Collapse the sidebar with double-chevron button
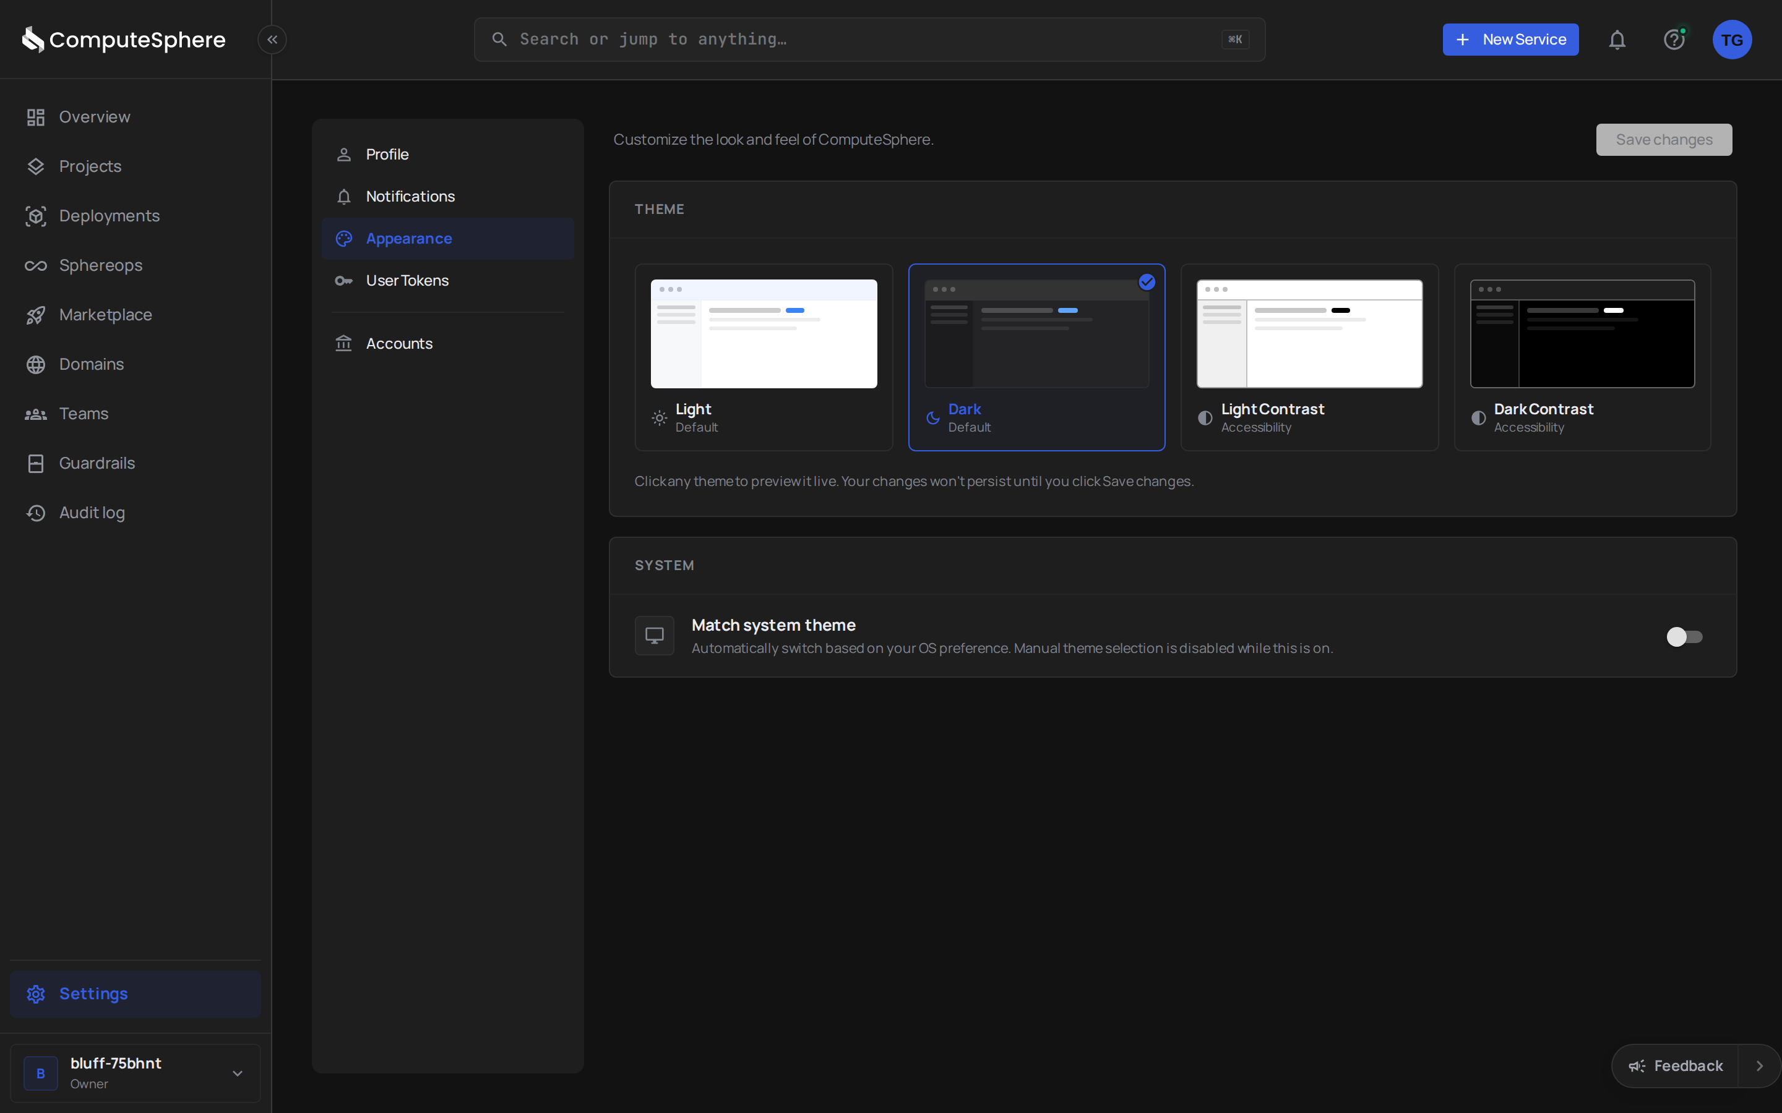 pyautogui.click(x=272, y=40)
